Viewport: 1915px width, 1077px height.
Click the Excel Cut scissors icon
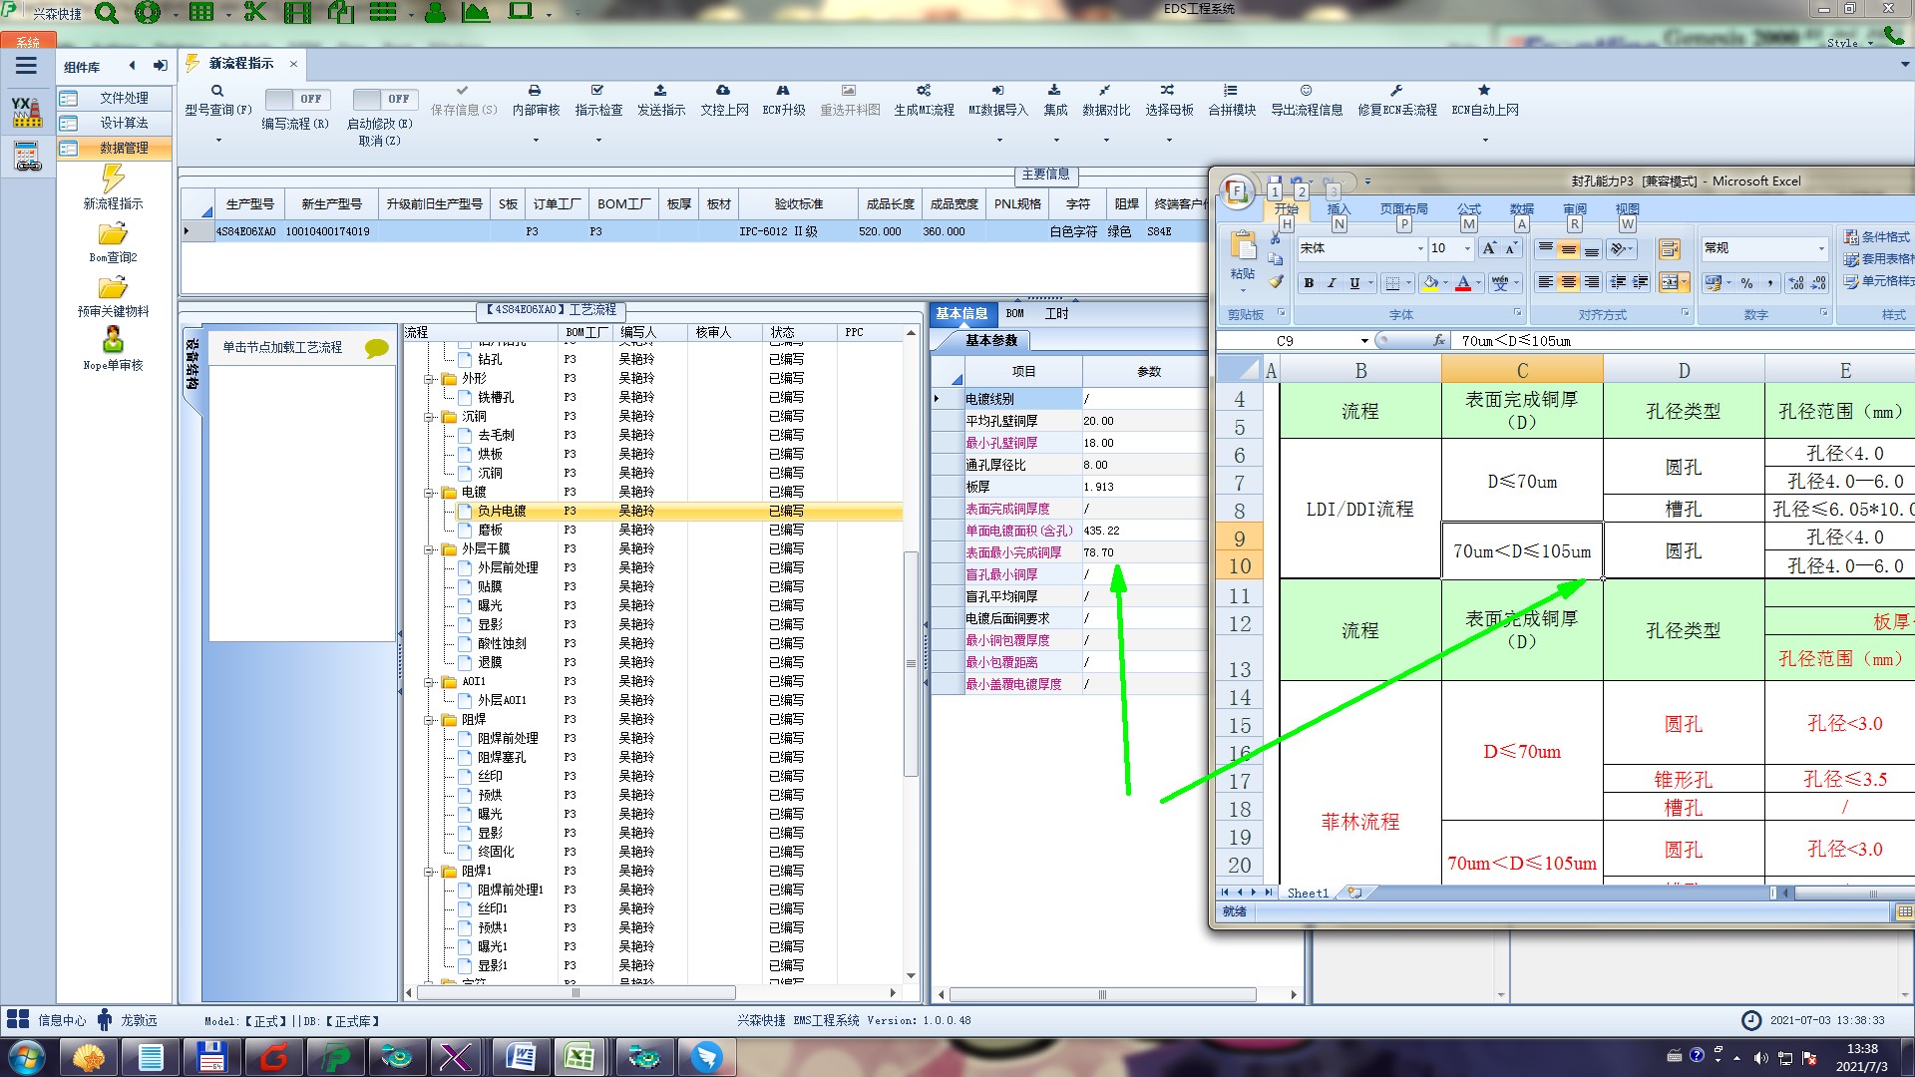(1276, 238)
